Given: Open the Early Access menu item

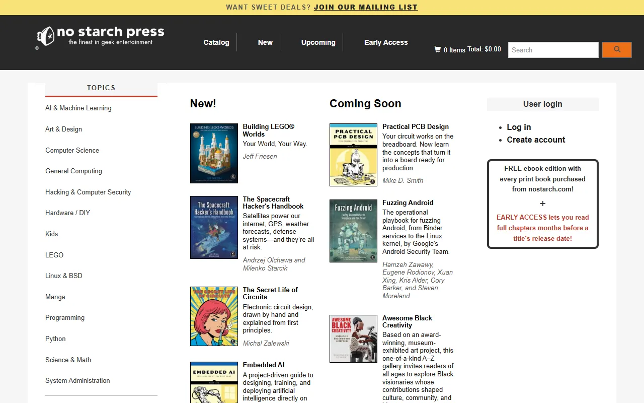Looking at the screenshot, I should click(386, 42).
